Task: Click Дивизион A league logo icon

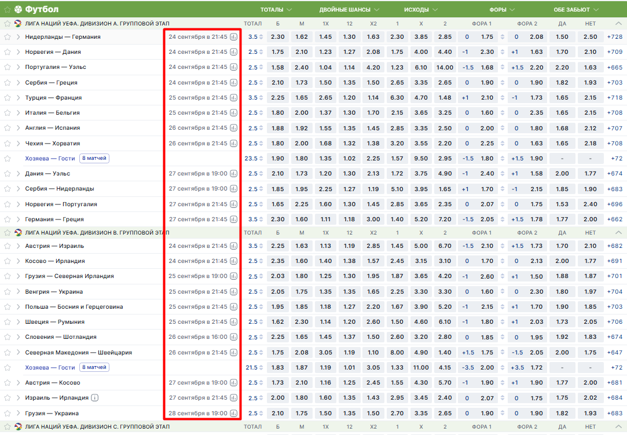Action: [x=17, y=24]
